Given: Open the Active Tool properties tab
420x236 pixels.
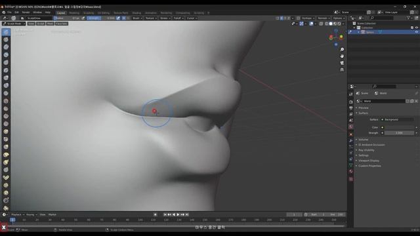Looking at the screenshot, I should click(351, 94).
